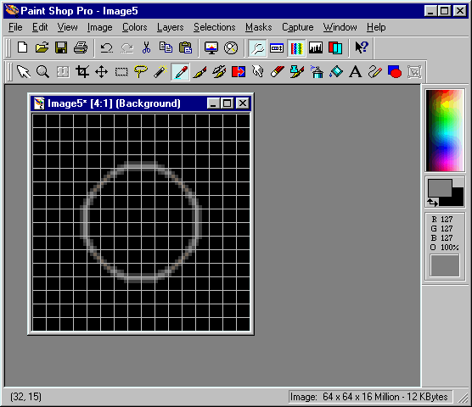This screenshot has height=407, width=472.
Task: Pick a color from the rainbow palette
Action: (x=445, y=131)
